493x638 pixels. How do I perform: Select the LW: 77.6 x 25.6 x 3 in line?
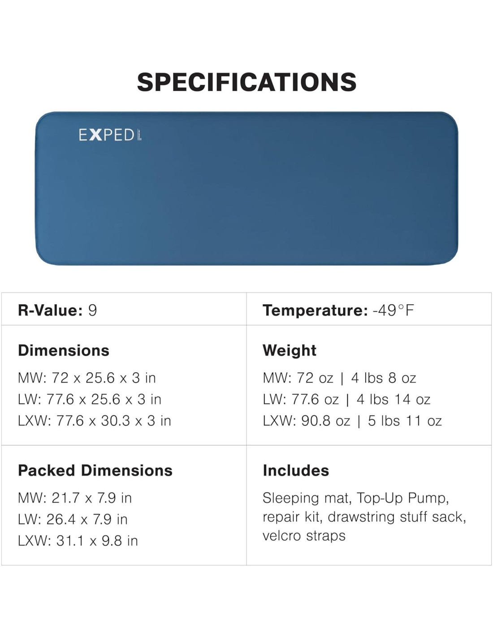(x=90, y=399)
